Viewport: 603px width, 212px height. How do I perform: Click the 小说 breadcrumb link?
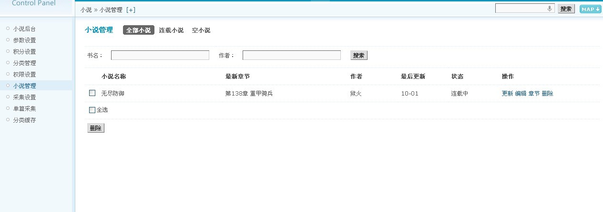pyautogui.click(x=86, y=10)
